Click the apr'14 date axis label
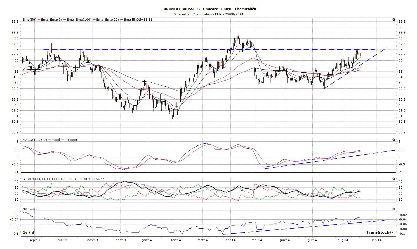This screenshot has width=417, height=249. coord(230,240)
